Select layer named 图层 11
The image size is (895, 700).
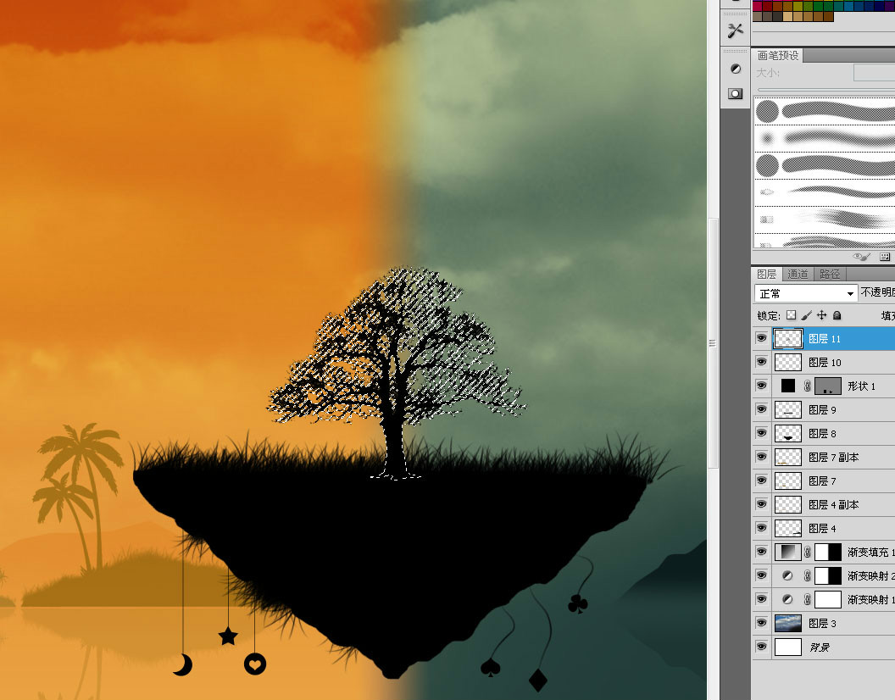coord(824,339)
